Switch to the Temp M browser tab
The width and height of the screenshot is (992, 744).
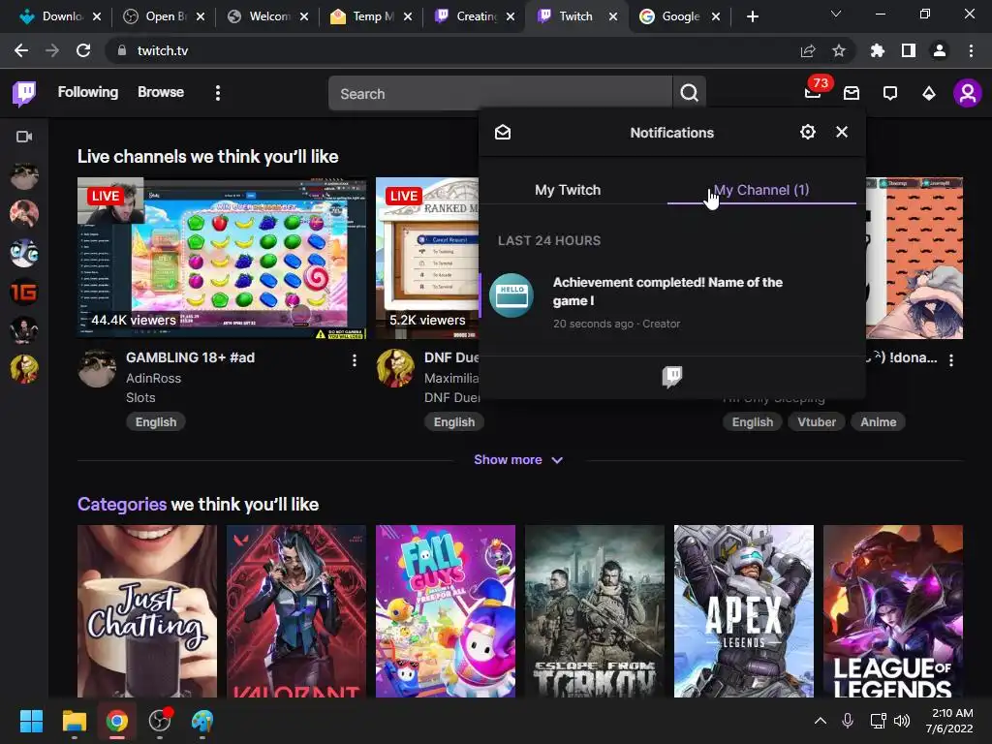(x=371, y=16)
